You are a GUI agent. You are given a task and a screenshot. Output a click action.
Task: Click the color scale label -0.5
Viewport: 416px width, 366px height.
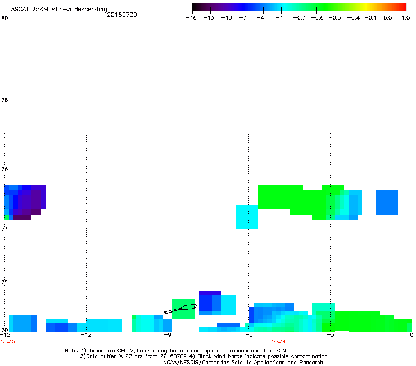coord(335,18)
